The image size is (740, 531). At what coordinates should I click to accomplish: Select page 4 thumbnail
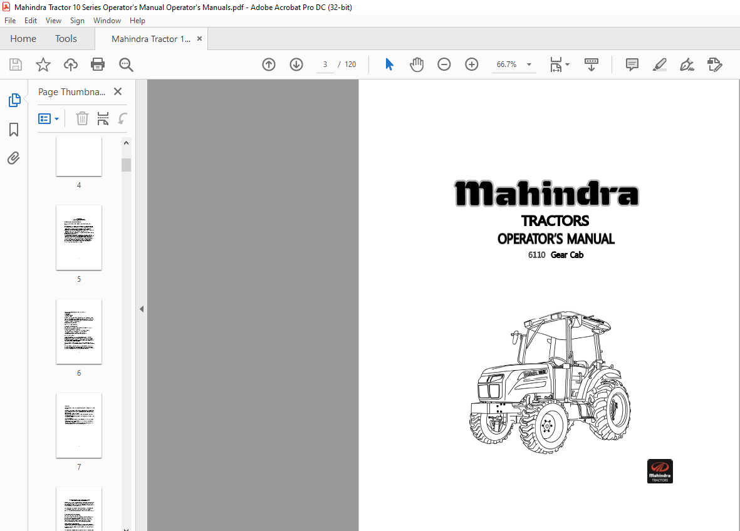79,157
